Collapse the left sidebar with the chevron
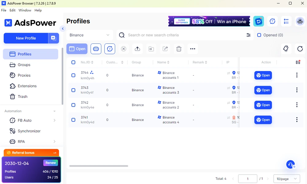The width and height of the screenshot is (307, 184). click(63, 29)
